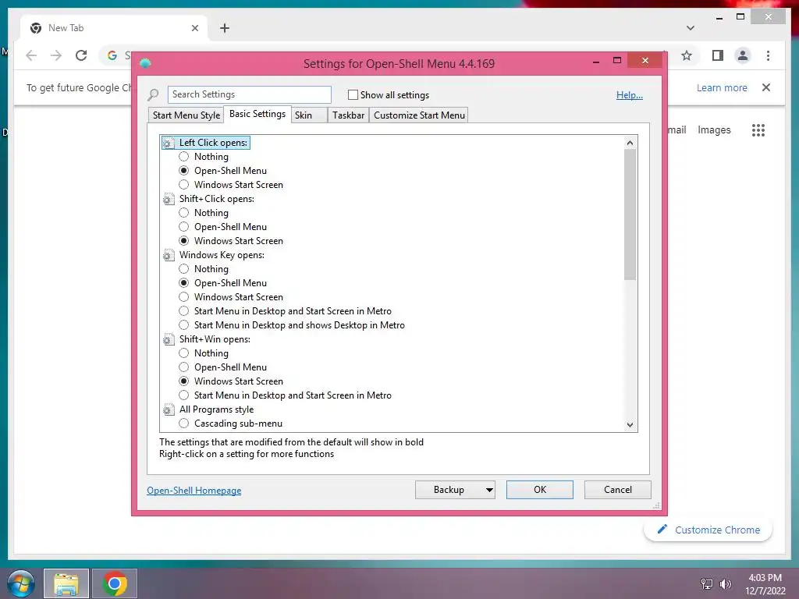
Task: Switch to the Start Menu Style tab
Action: tap(186, 115)
